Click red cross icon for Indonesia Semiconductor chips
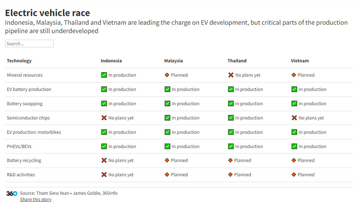 point(104,118)
